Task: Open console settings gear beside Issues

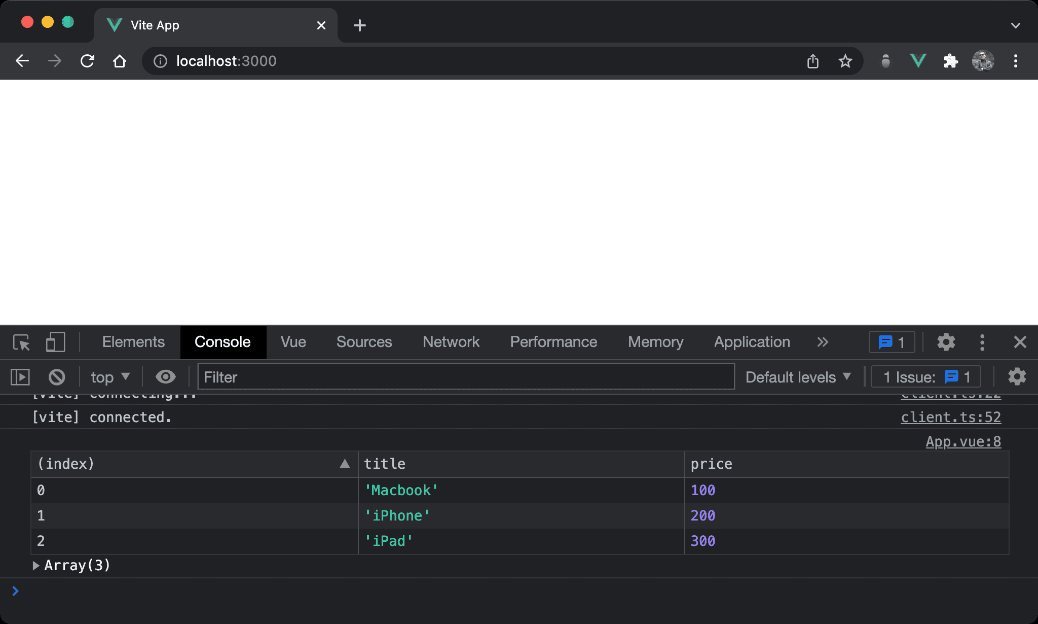Action: pyautogui.click(x=1017, y=377)
